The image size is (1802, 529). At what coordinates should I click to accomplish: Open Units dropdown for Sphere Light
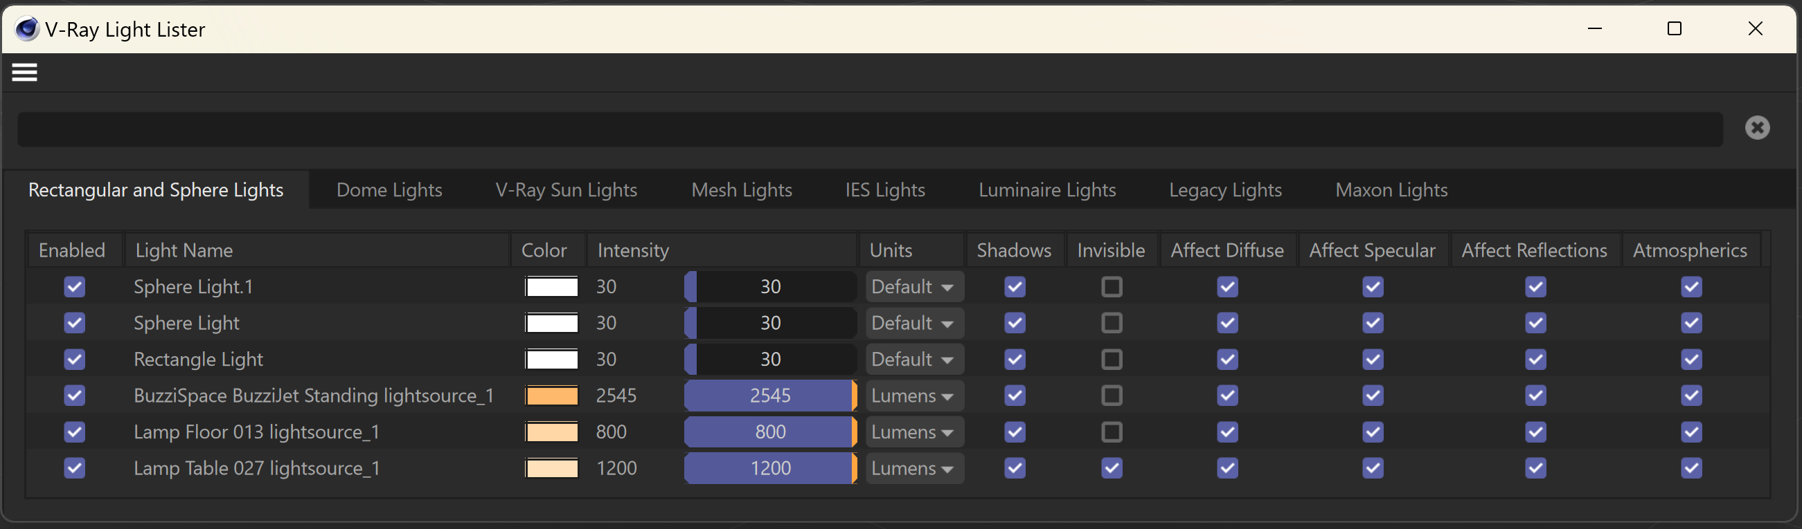pos(914,323)
